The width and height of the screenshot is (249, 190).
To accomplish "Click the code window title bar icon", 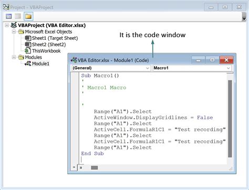I will 74,60.
